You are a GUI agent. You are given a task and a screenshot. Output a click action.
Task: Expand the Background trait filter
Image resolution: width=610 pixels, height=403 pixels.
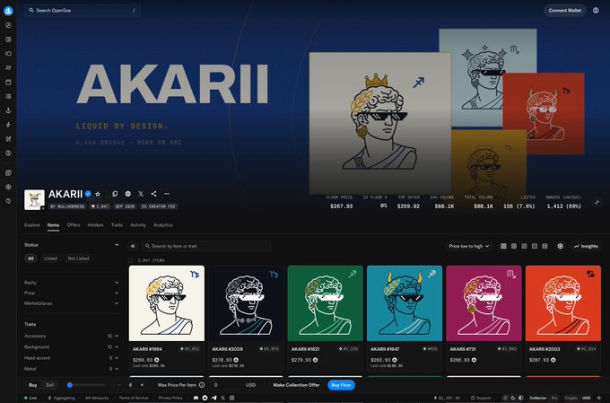click(71, 346)
